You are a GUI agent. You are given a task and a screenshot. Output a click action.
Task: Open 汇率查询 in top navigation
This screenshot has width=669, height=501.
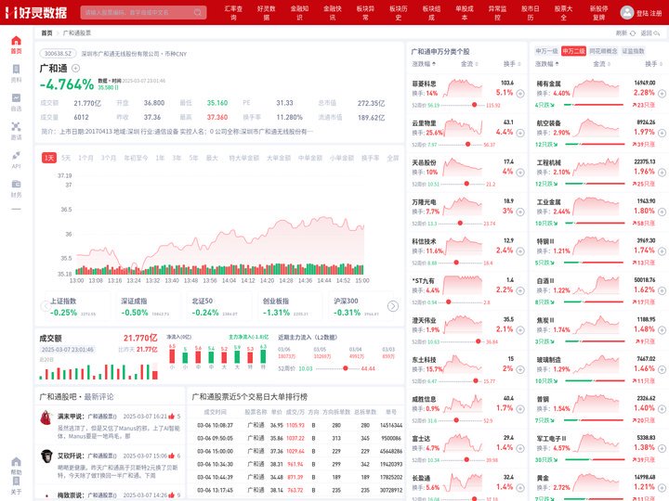(x=233, y=12)
